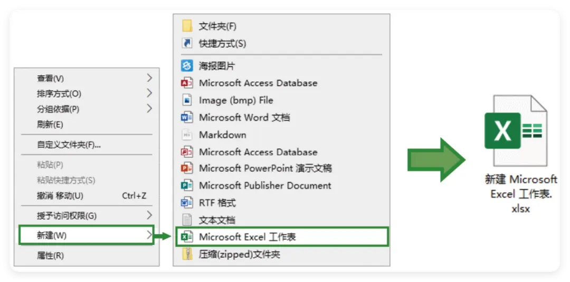Click the yellow folder icon beside 文件夹(F)
This screenshot has width=570, height=282.
point(187,26)
